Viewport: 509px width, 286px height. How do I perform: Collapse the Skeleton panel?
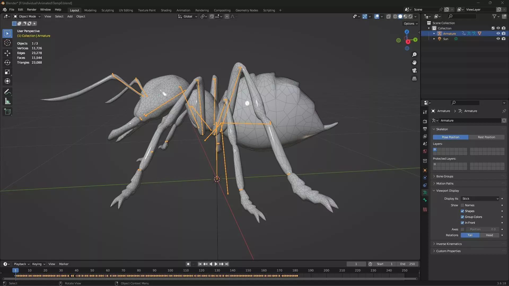coord(442,129)
